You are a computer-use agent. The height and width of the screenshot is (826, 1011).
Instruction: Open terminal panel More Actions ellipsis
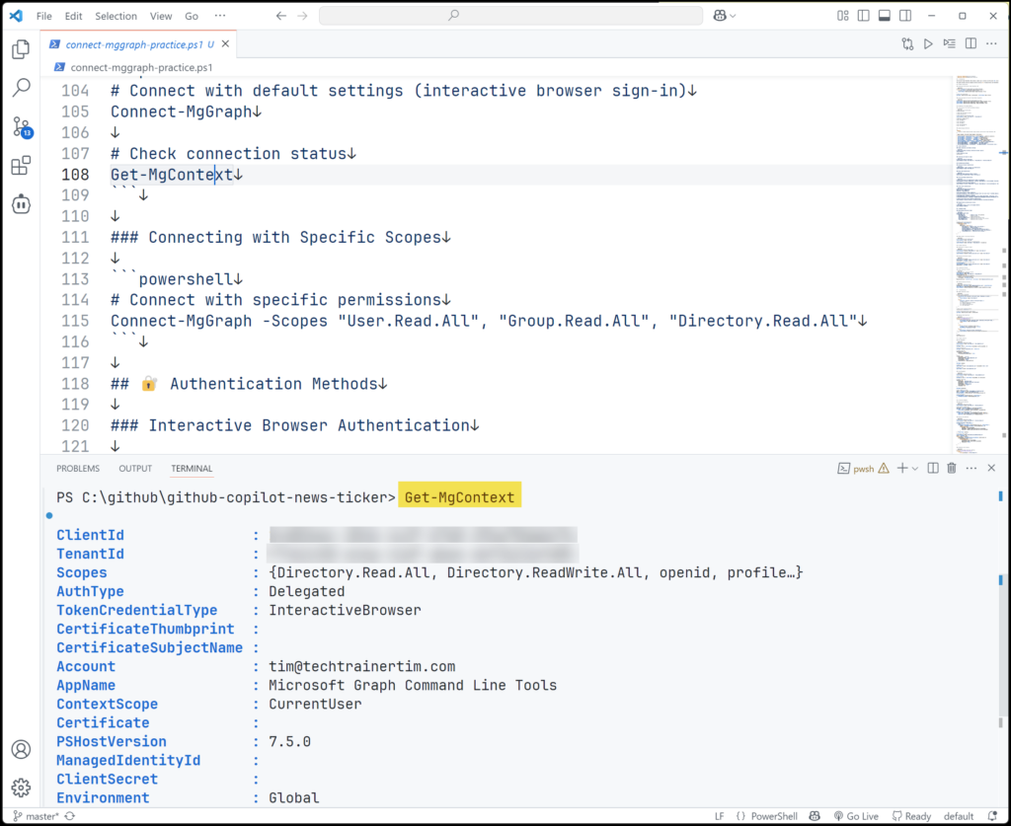(x=972, y=468)
